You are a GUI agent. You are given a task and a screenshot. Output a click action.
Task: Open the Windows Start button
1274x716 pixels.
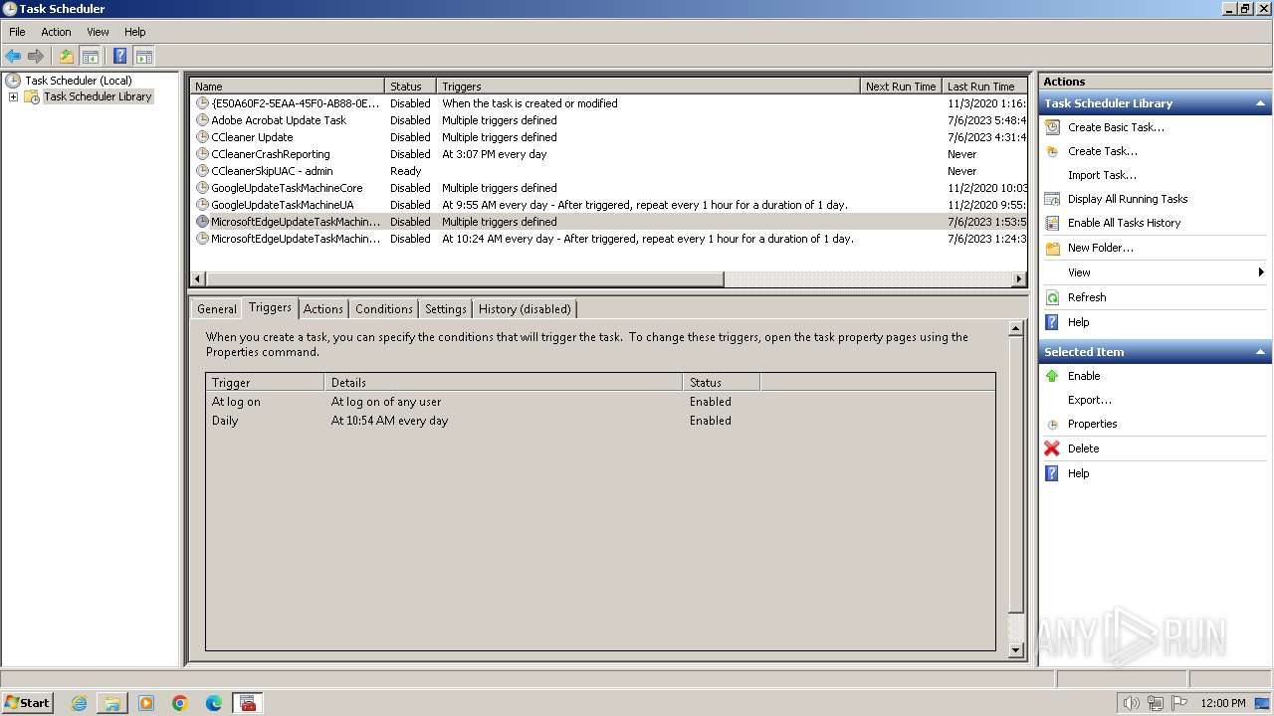[x=27, y=702]
